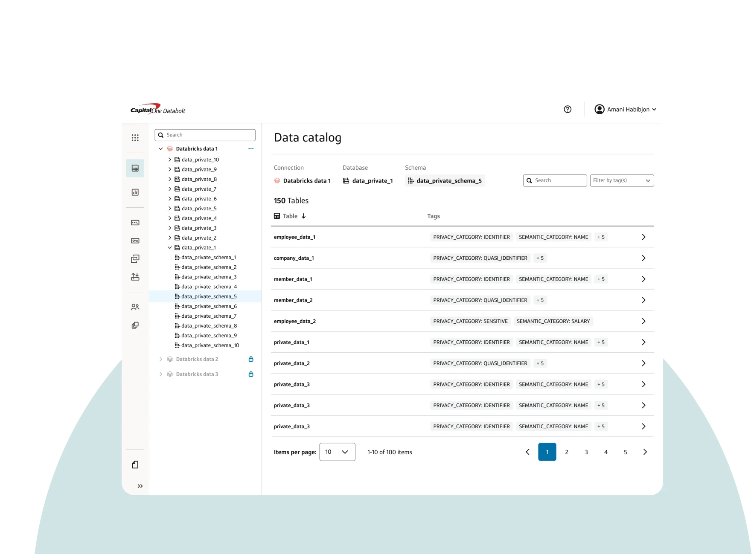Expand data_private_10 tree node
The image size is (754, 554).
pos(169,160)
